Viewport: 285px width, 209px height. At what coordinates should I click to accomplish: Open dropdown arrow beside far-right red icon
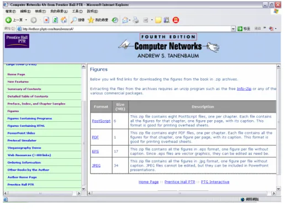(276, 29)
